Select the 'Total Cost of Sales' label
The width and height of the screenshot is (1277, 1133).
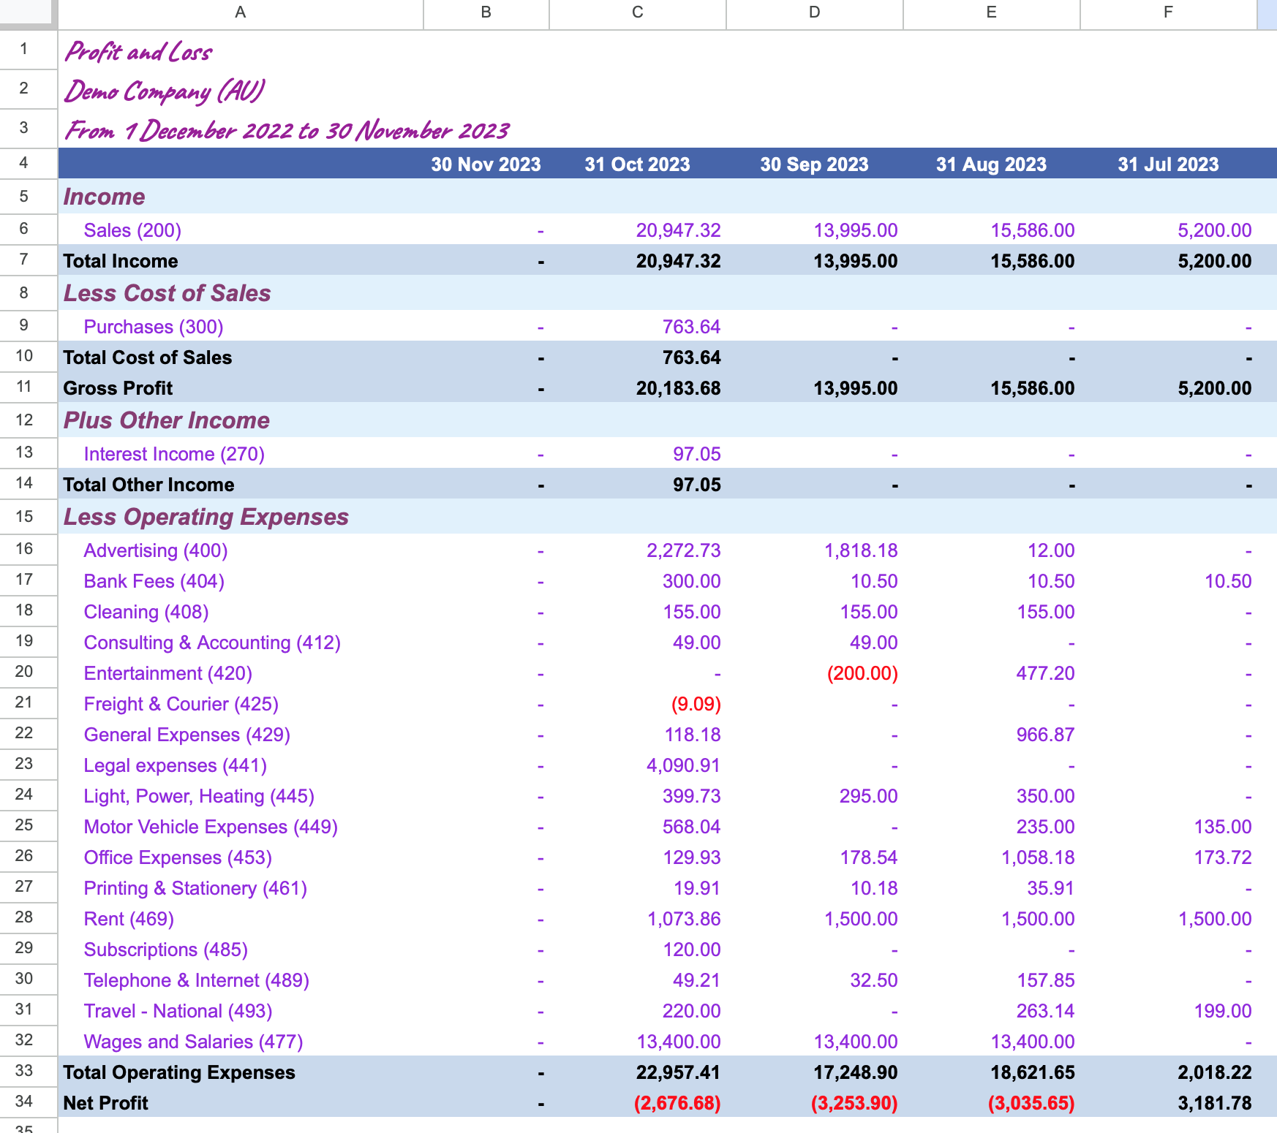pyautogui.click(x=147, y=357)
